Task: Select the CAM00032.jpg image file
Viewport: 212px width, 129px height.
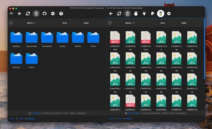Action: coord(146,62)
